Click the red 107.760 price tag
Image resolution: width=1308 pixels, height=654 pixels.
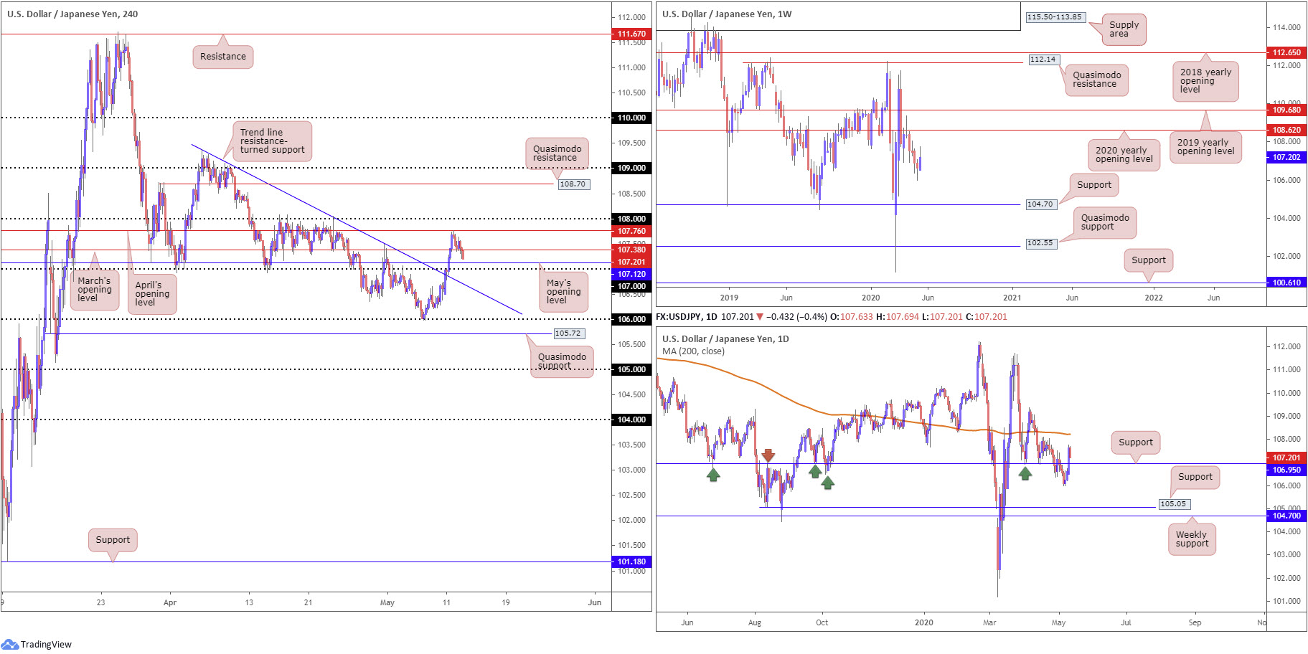(x=631, y=231)
